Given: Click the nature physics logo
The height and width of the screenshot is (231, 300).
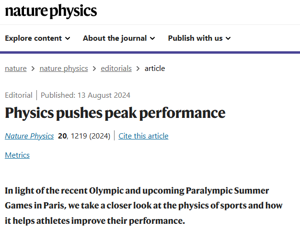Looking at the screenshot, I should [51, 11].
